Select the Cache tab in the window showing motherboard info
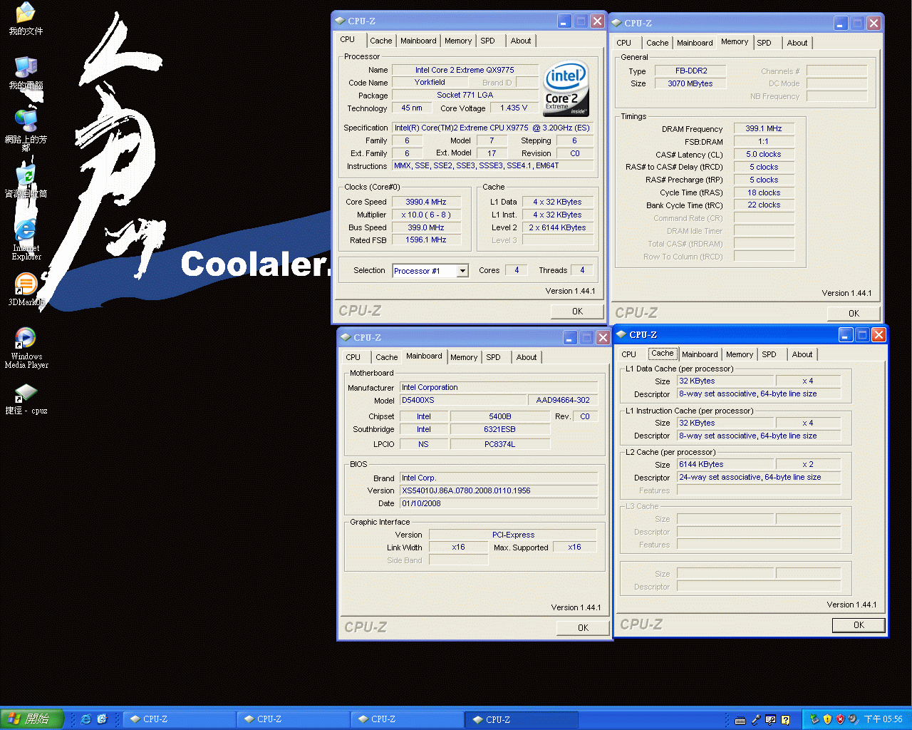The height and width of the screenshot is (730, 912). click(x=386, y=357)
